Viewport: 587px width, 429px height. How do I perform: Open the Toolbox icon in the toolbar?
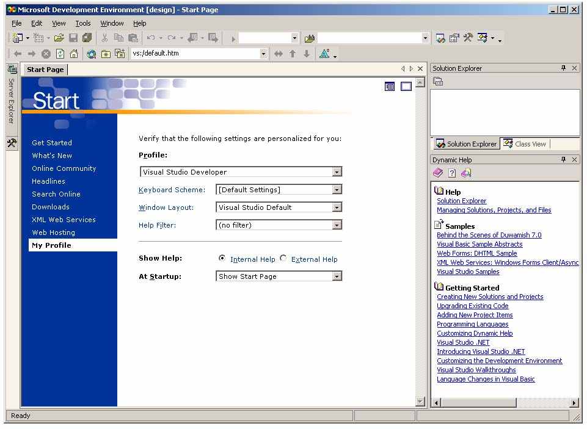pyautogui.click(x=468, y=38)
